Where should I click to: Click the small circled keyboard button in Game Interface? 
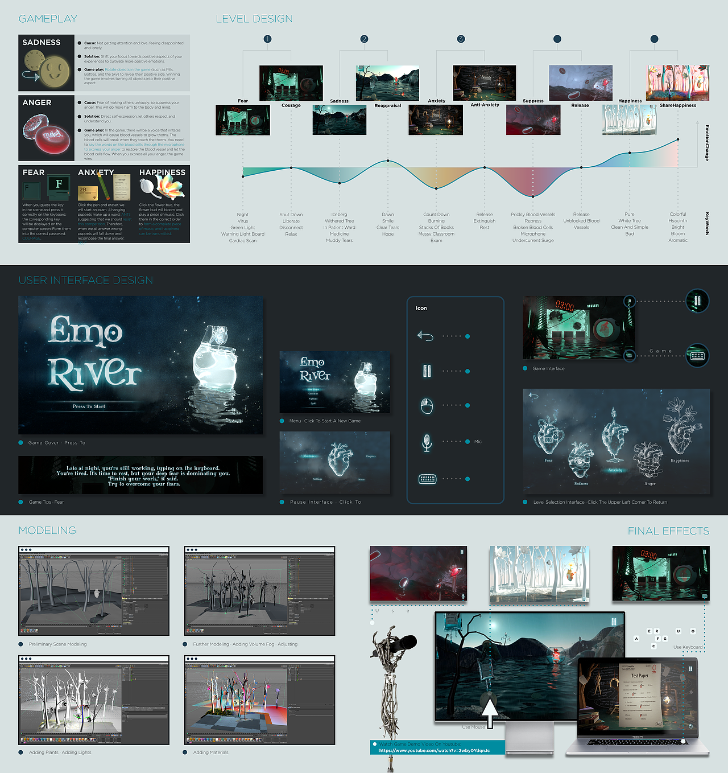[x=629, y=356]
